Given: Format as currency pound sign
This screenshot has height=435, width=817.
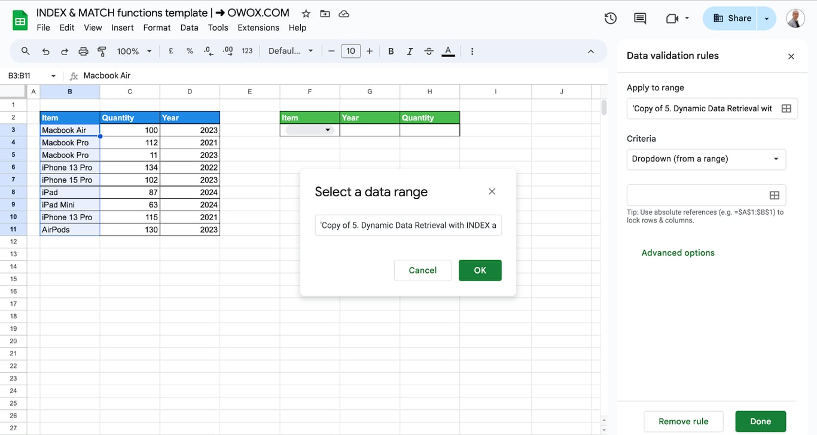Looking at the screenshot, I should pyautogui.click(x=171, y=51).
